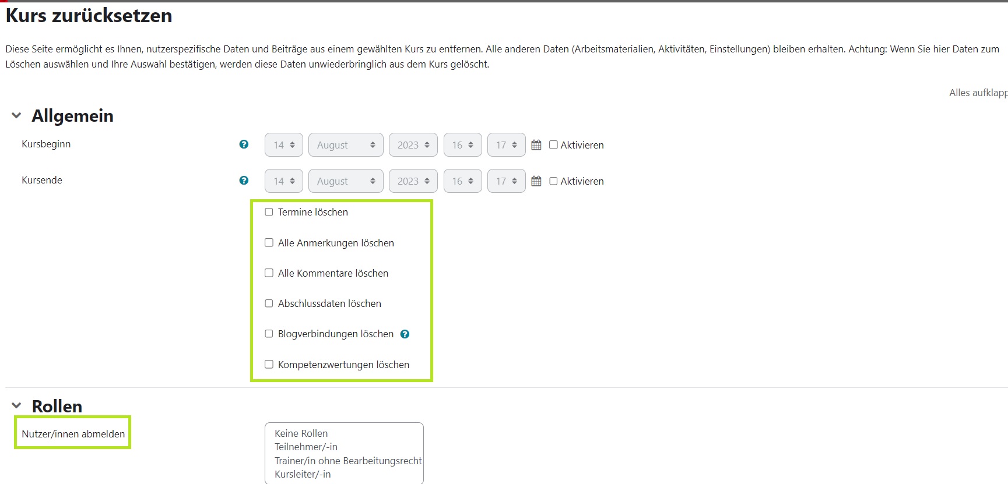Screen dimensions: 1008x484
Task: Collapse the Rollen section chevron
Action: 16,406
